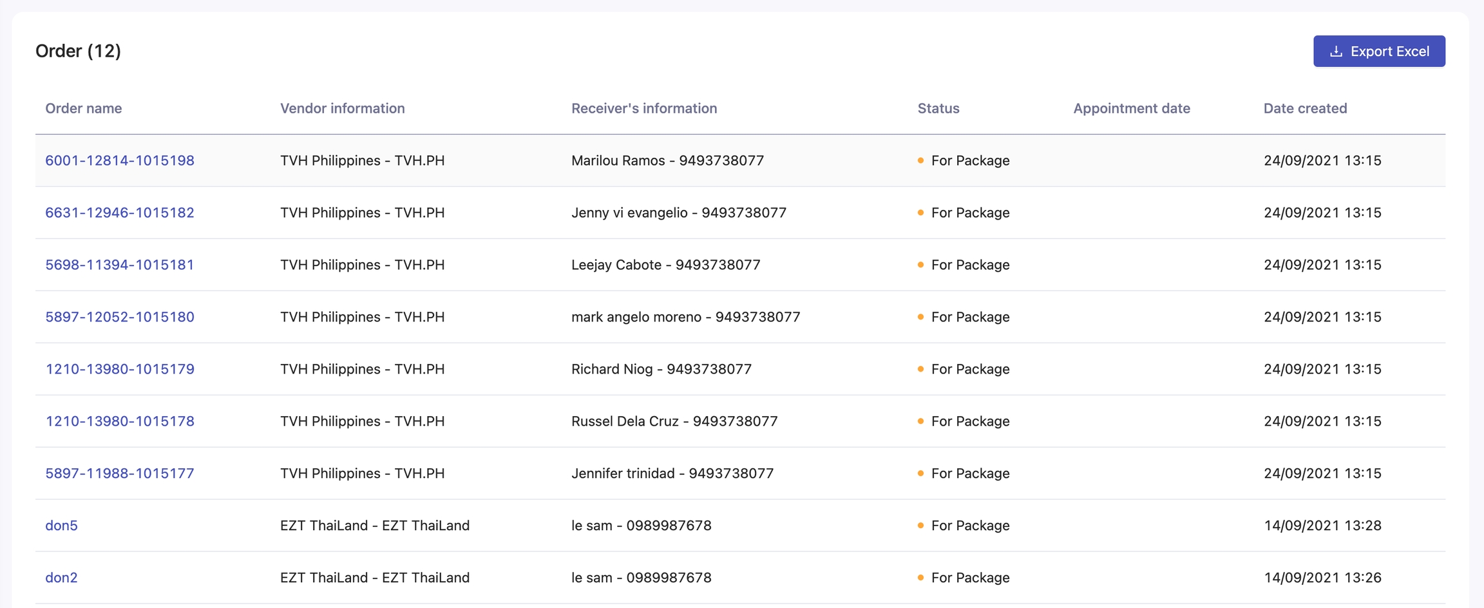Open order 6001-12814-1015198
This screenshot has height=608, width=1484.
click(120, 160)
